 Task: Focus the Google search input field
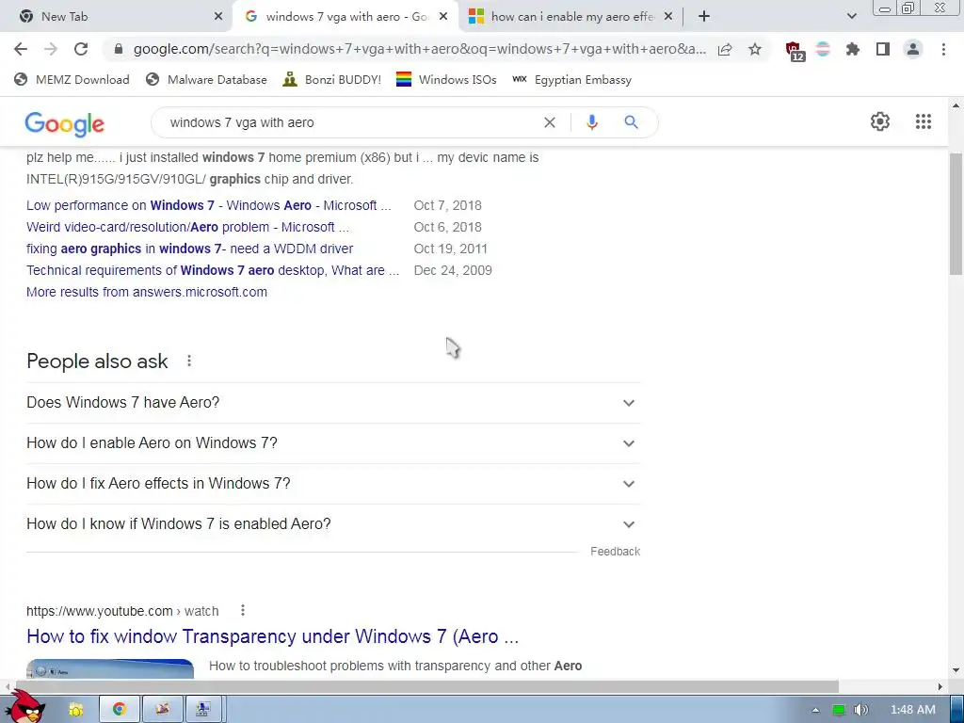[x=350, y=122]
